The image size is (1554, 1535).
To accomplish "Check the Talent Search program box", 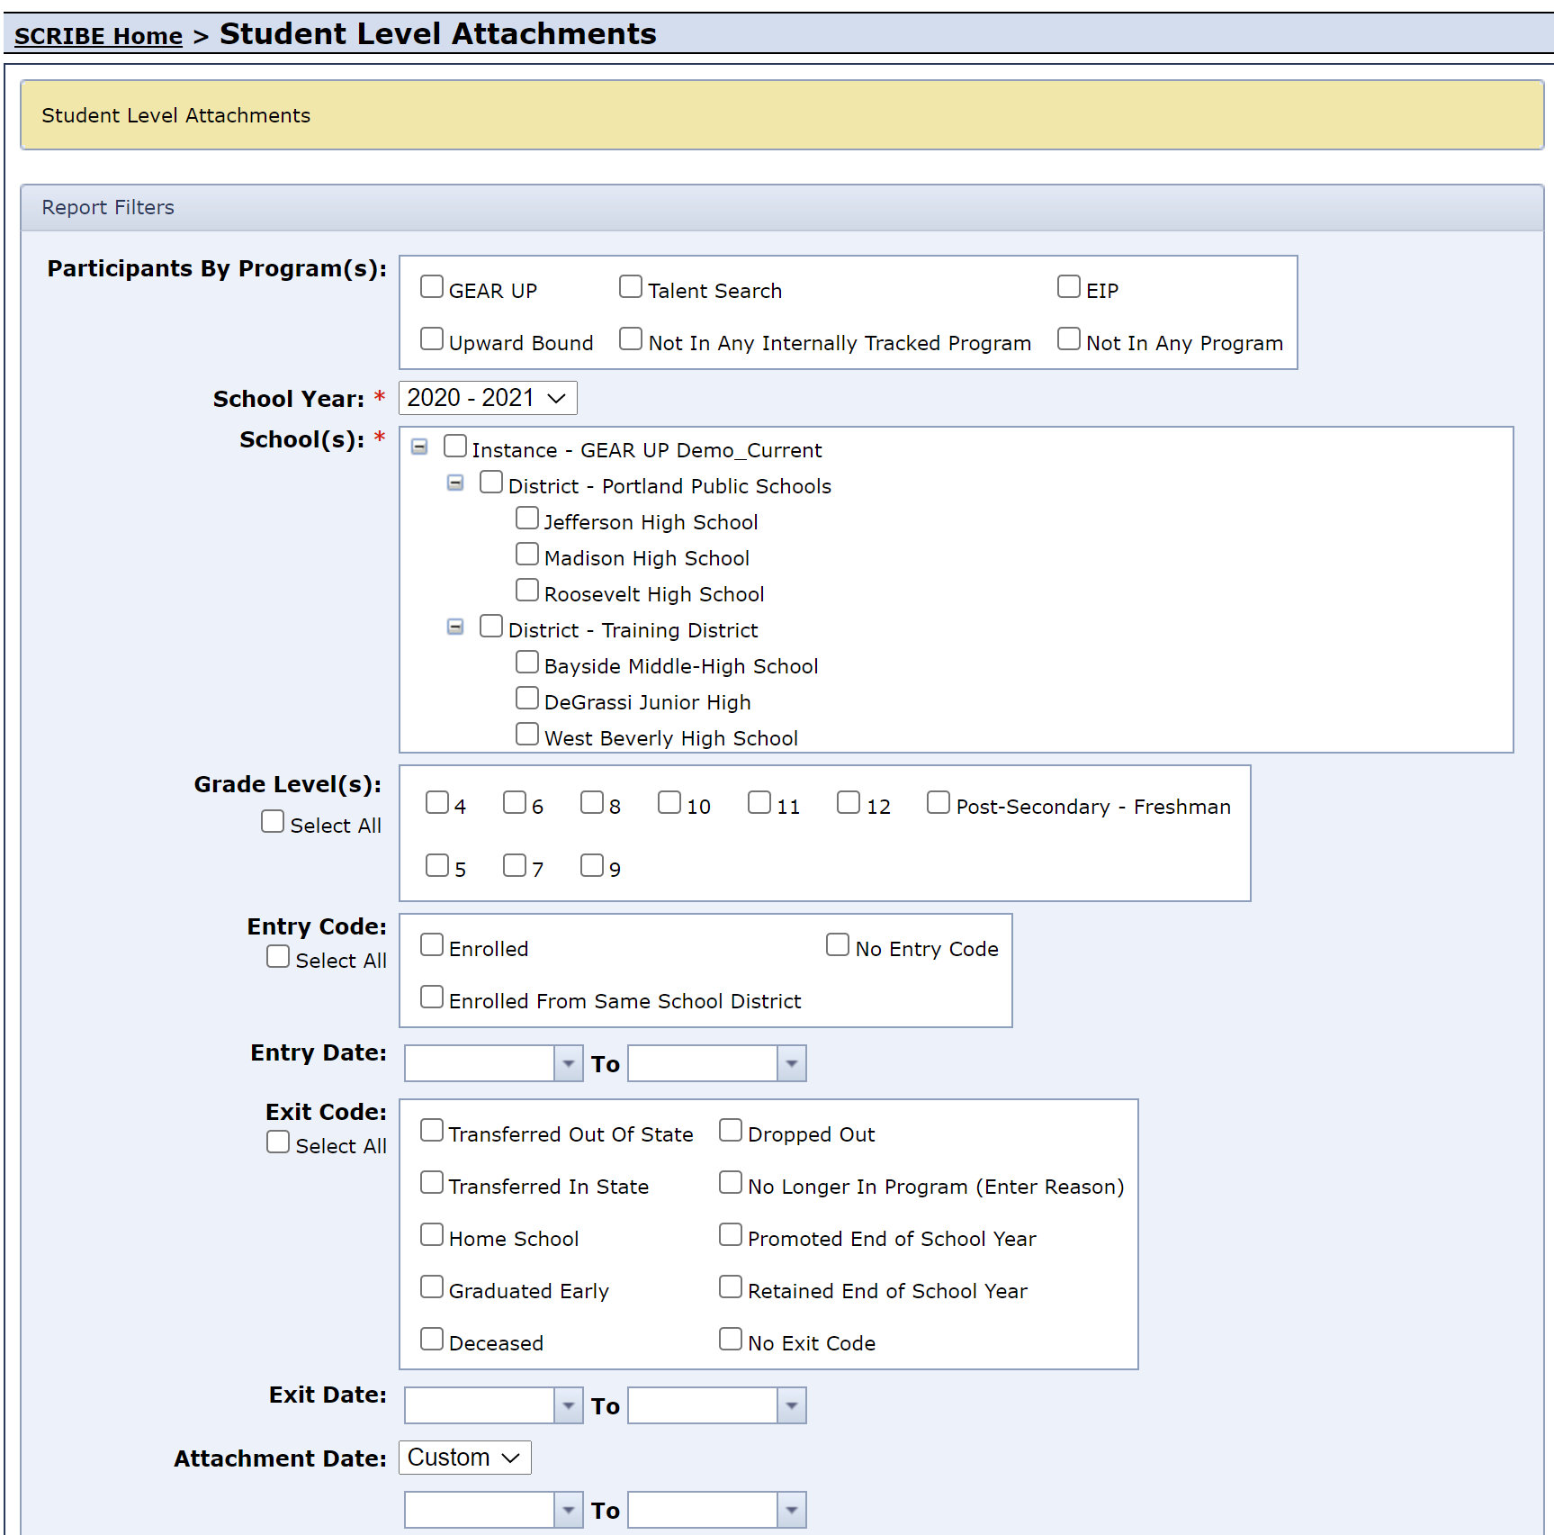I will pos(631,286).
